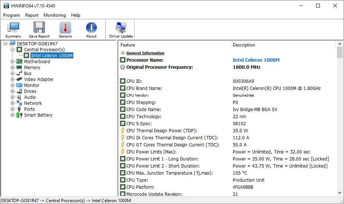Click the CPU Platform value rPGA988B
The height and width of the screenshot is (204, 344).
[x=243, y=187]
